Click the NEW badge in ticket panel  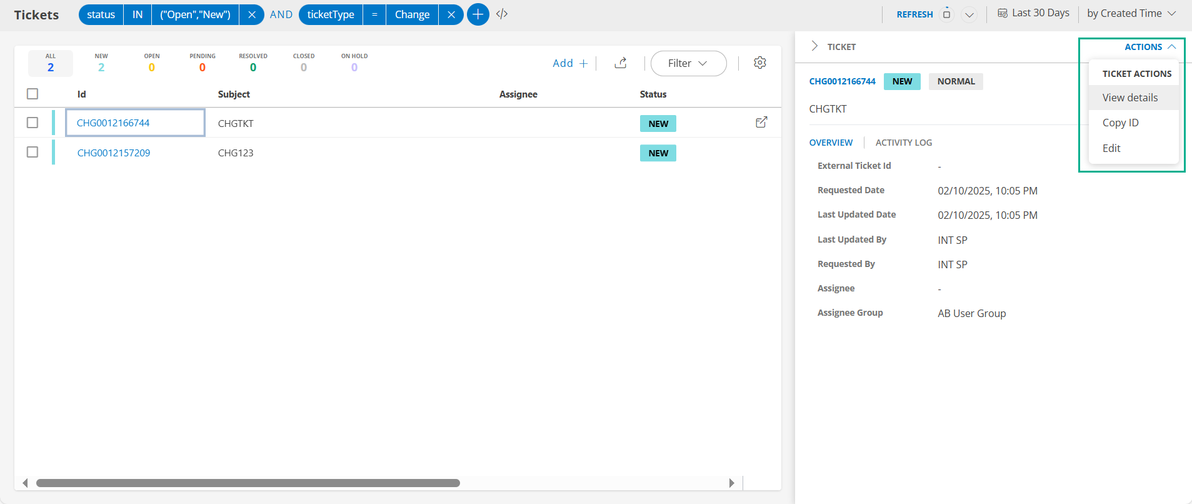coord(902,81)
